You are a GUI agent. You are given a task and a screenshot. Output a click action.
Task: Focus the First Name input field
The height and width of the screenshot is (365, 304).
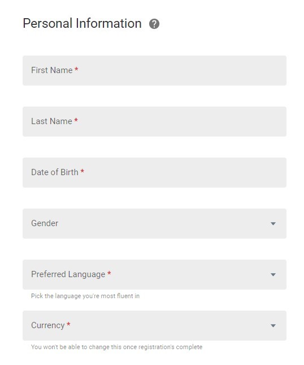(x=154, y=70)
